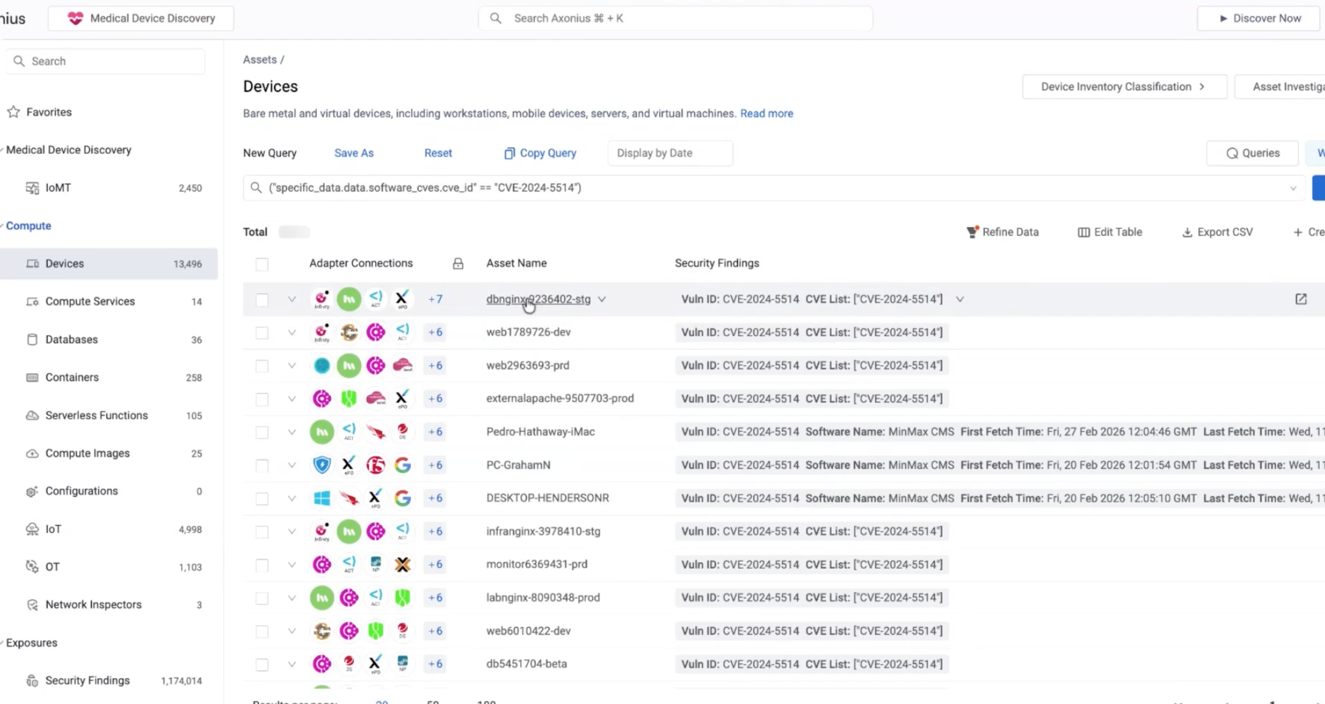Select the db5451704-beta row checkbox

(262, 664)
